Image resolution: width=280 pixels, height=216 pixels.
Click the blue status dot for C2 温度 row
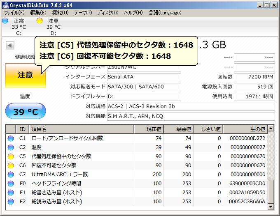point(11,147)
